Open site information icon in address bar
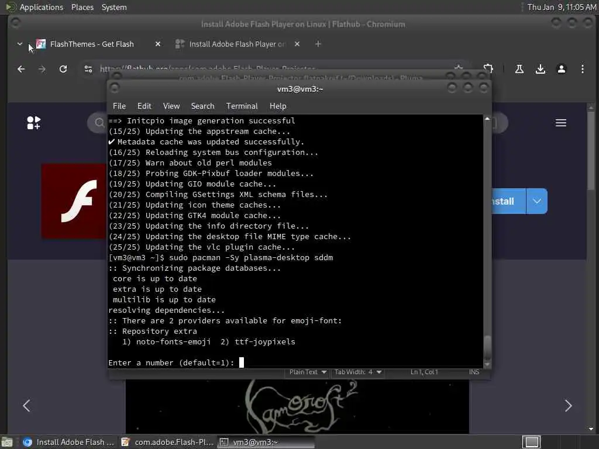The height and width of the screenshot is (449, 599). coord(88,69)
